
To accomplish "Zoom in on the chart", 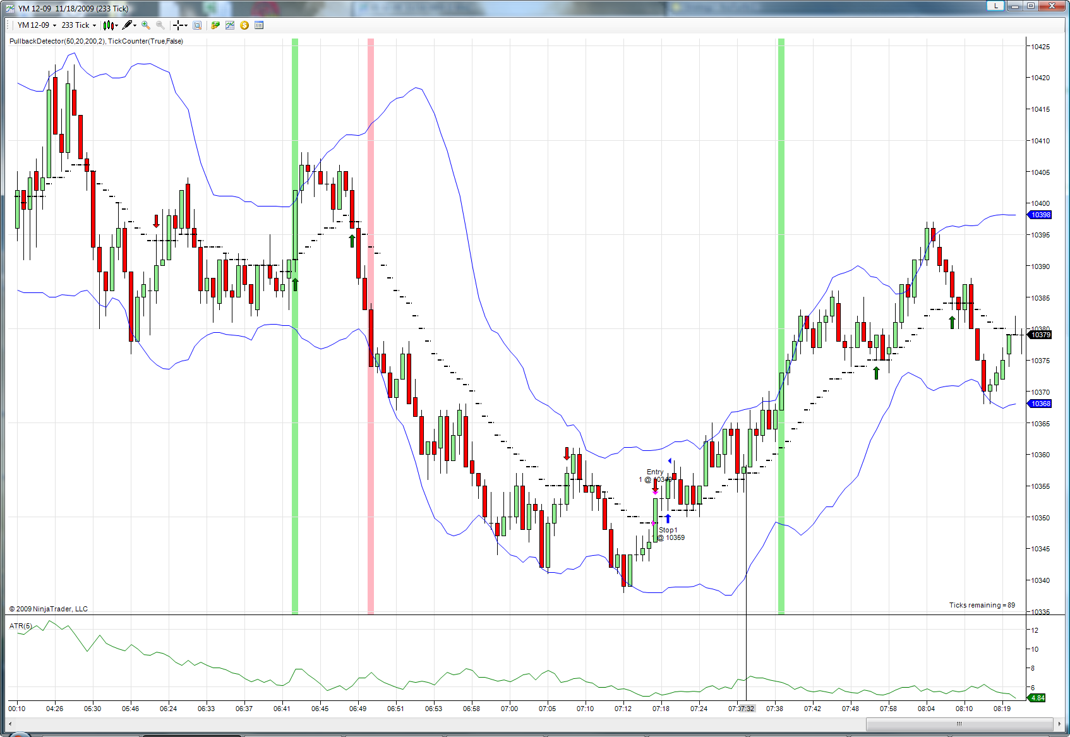I will click(146, 25).
